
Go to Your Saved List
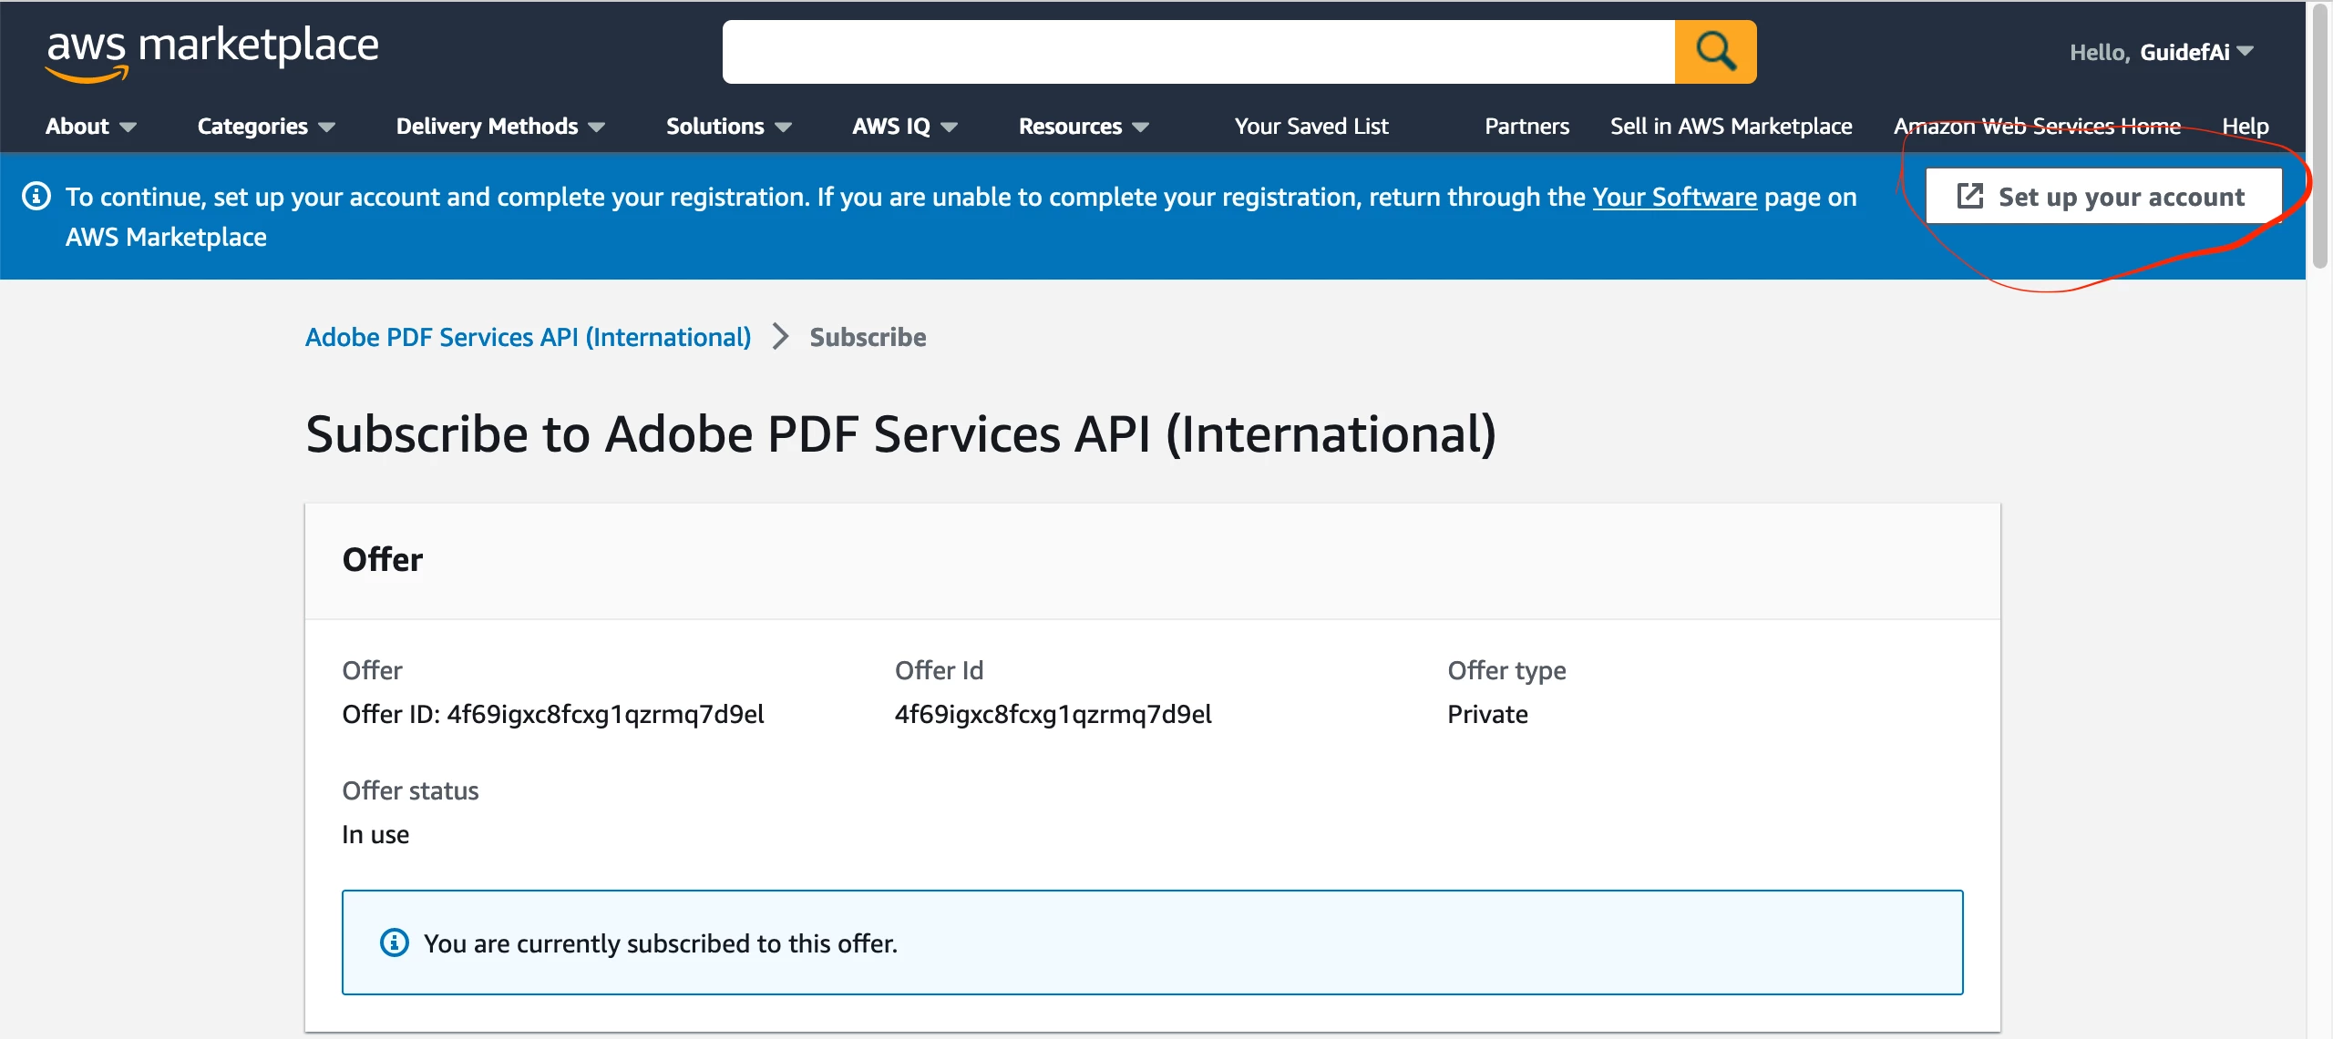coord(1310,127)
